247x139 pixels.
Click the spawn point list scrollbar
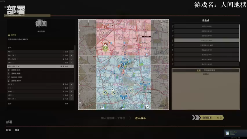pos(240,43)
